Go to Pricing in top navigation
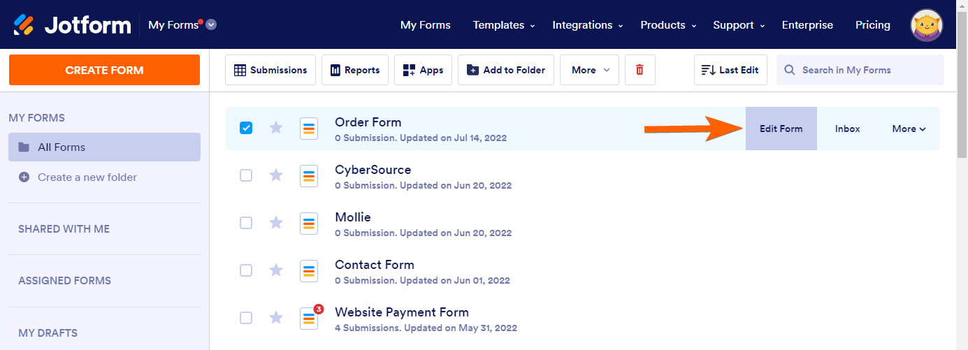 (872, 25)
